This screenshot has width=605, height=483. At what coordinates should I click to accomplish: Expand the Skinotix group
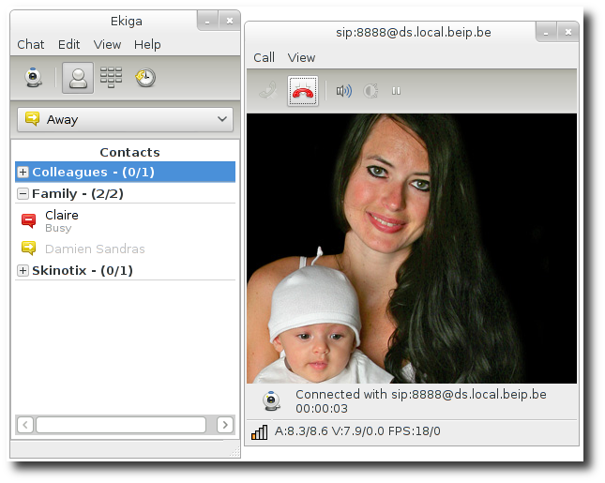23,271
